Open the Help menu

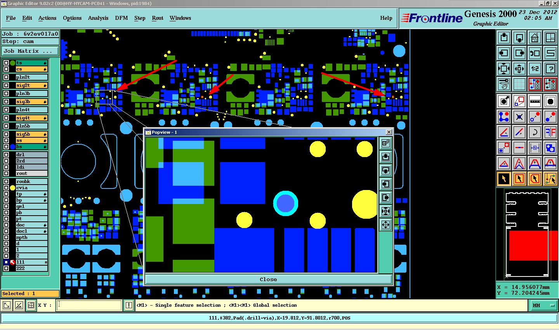click(386, 18)
